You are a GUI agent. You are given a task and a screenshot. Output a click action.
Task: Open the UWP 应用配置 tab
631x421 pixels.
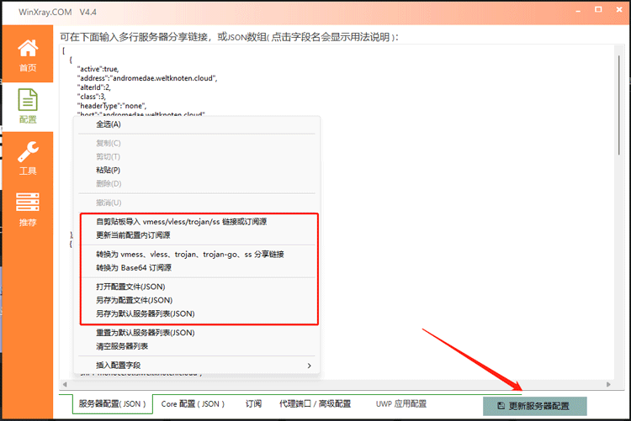(400, 403)
